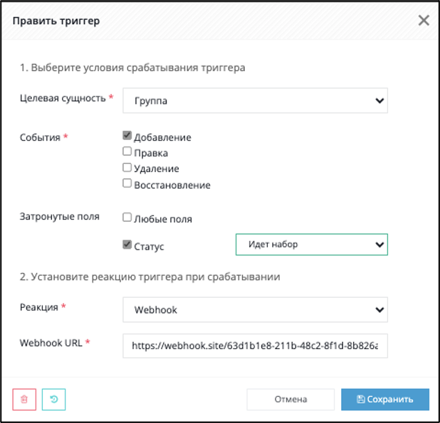
Task: Click chevron arrow of Идет набор select
Action: [379, 245]
